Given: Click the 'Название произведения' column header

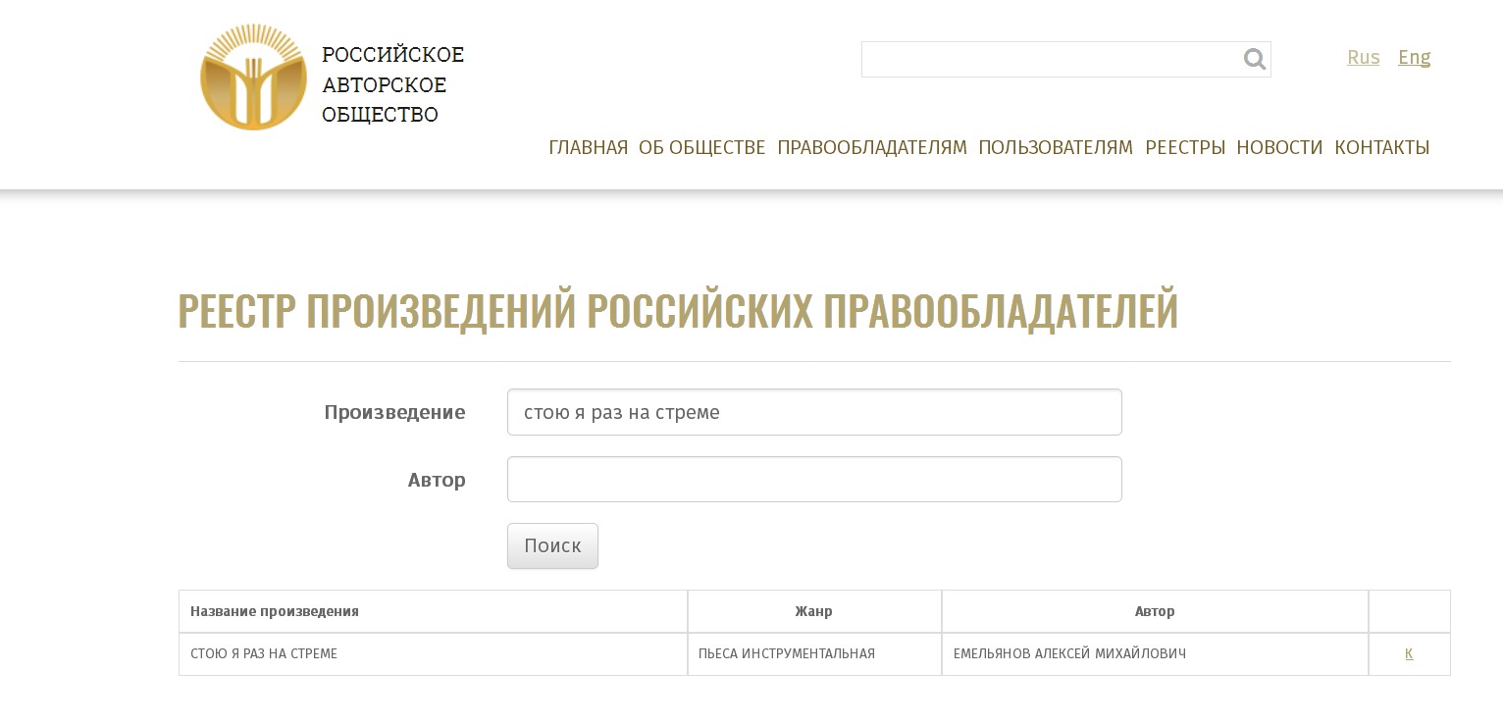Looking at the screenshot, I should pyautogui.click(x=433, y=611).
